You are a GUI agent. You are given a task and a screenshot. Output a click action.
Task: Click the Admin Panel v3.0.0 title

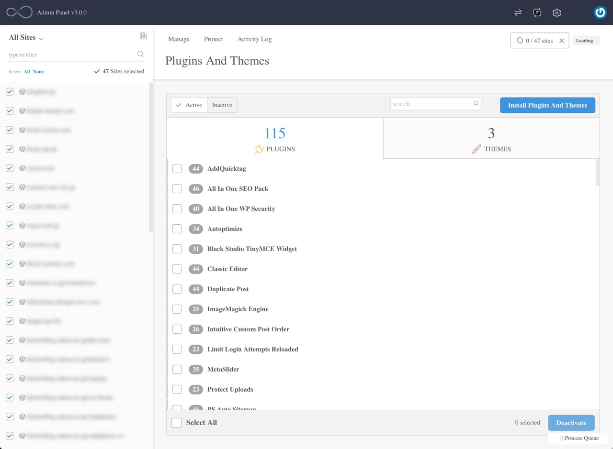click(x=62, y=12)
